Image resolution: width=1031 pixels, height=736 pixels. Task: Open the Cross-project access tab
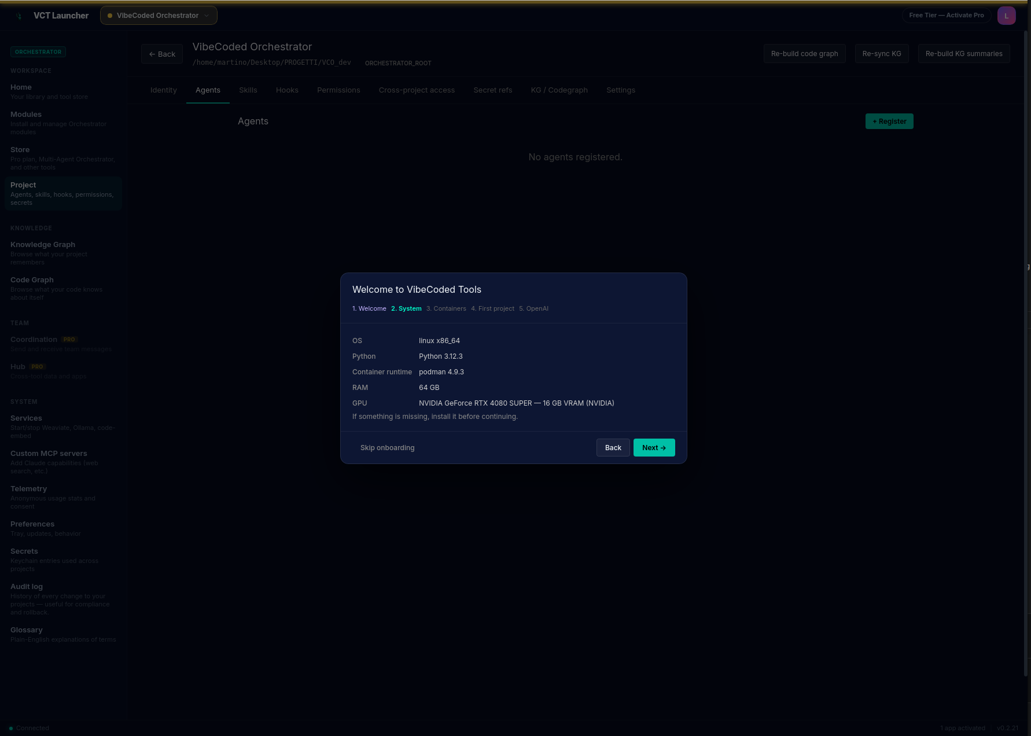pos(417,90)
